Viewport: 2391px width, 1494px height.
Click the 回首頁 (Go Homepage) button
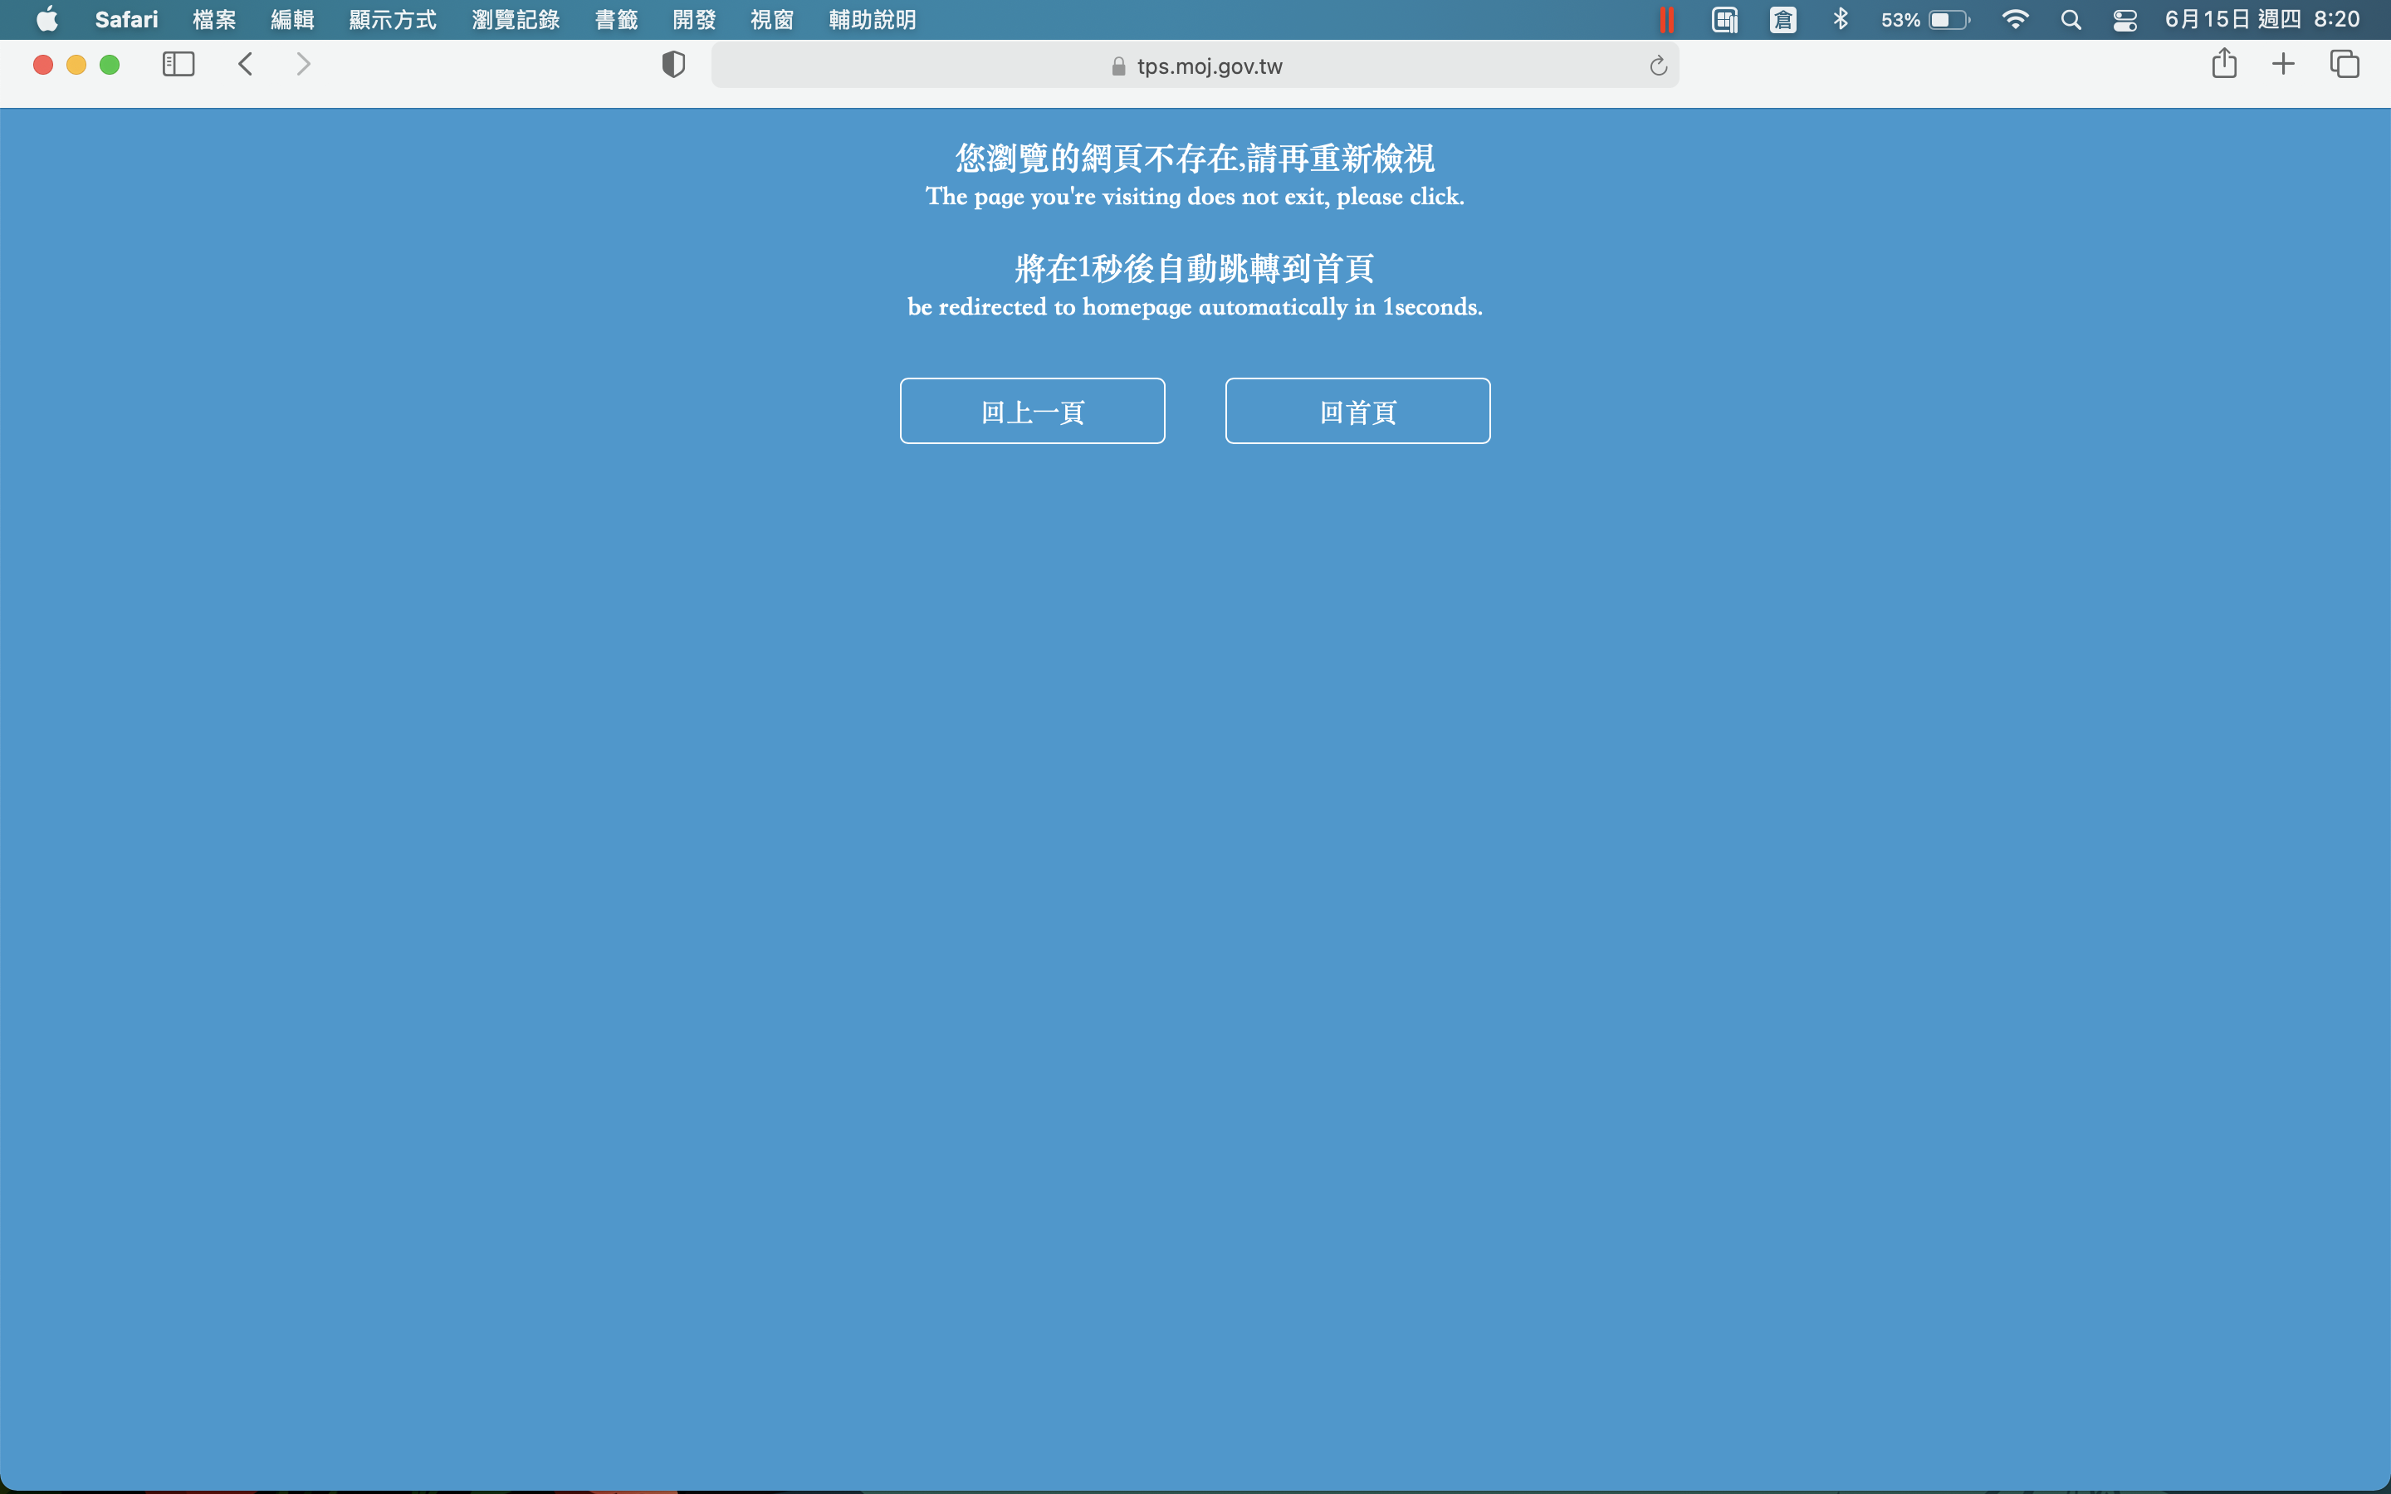pos(1358,410)
